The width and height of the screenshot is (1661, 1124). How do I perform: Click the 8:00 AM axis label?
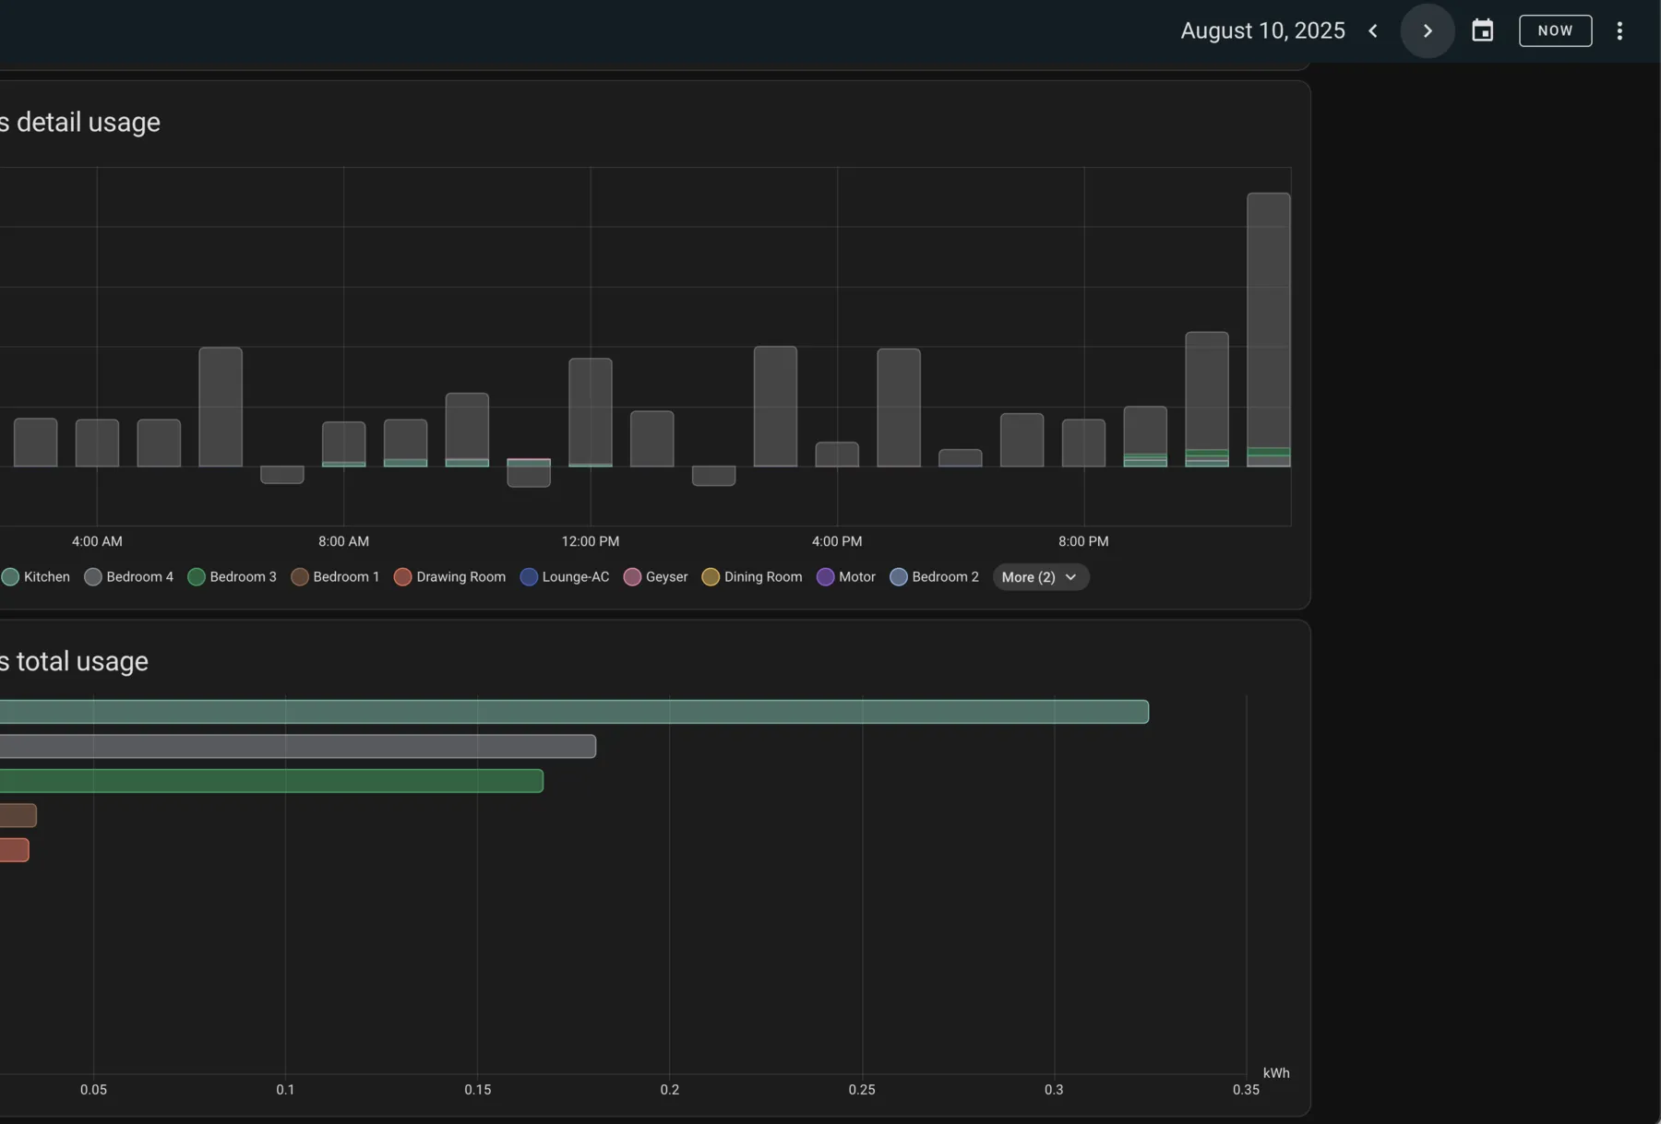(343, 541)
